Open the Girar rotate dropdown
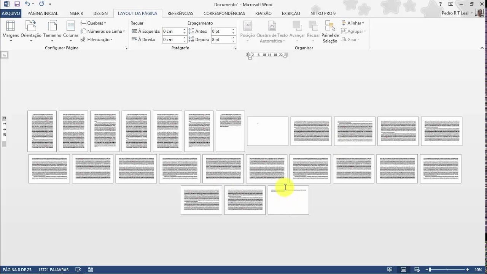Image resolution: width=487 pixels, height=274 pixels. tap(350, 40)
